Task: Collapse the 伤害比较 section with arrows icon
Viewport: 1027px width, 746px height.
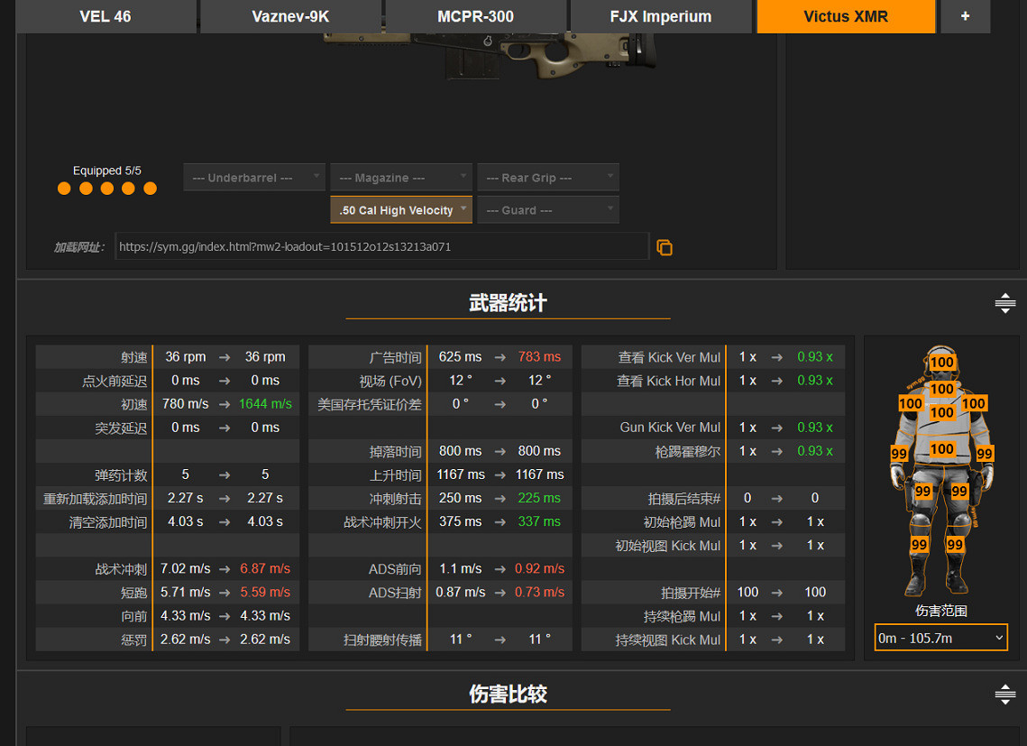Action: [x=1004, y=695]
